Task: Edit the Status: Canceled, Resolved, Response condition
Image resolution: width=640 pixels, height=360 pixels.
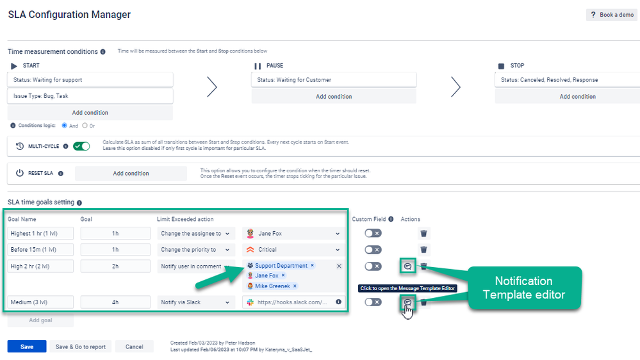Action: (568, 80)
